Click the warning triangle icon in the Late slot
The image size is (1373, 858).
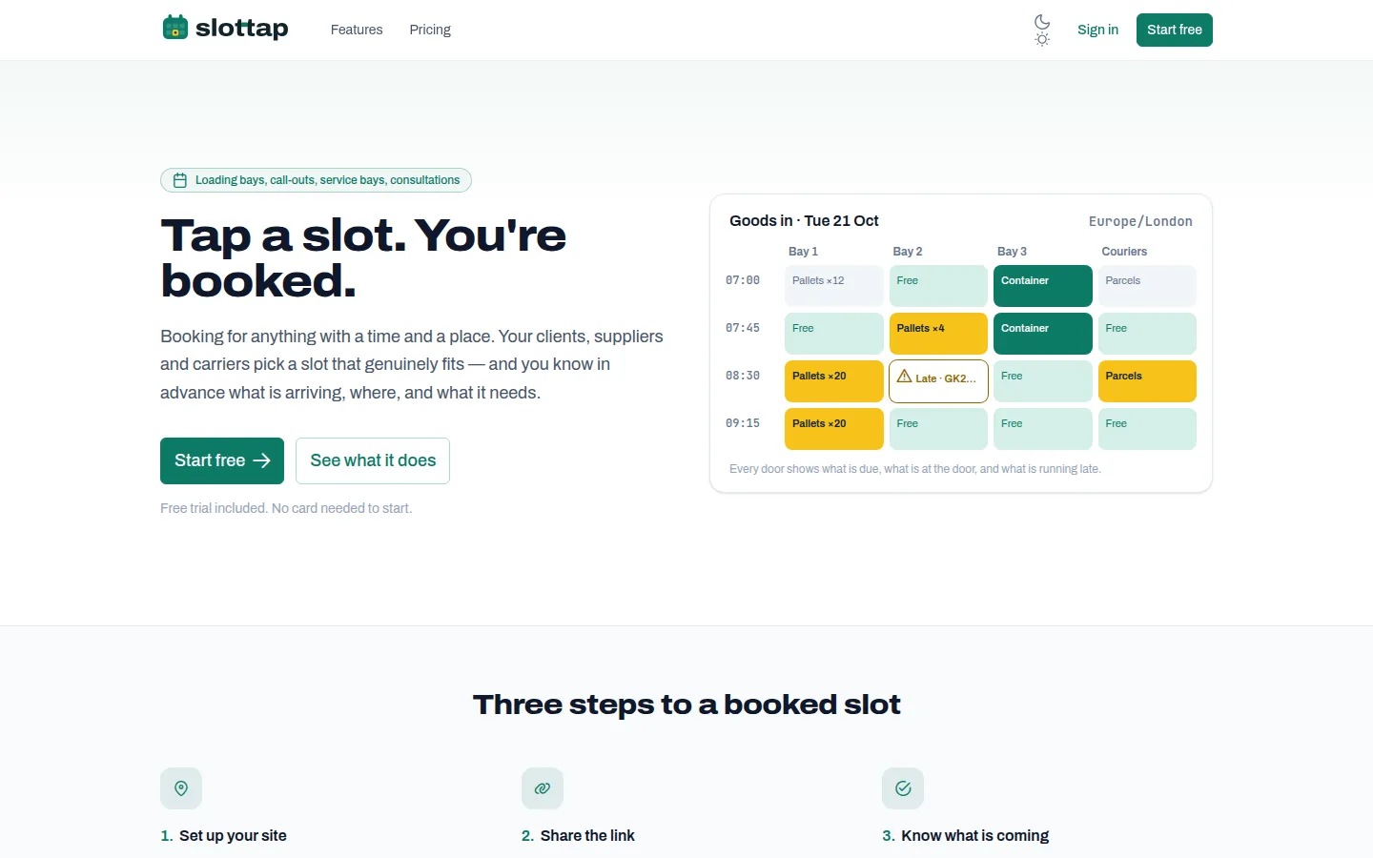[905, 377]
